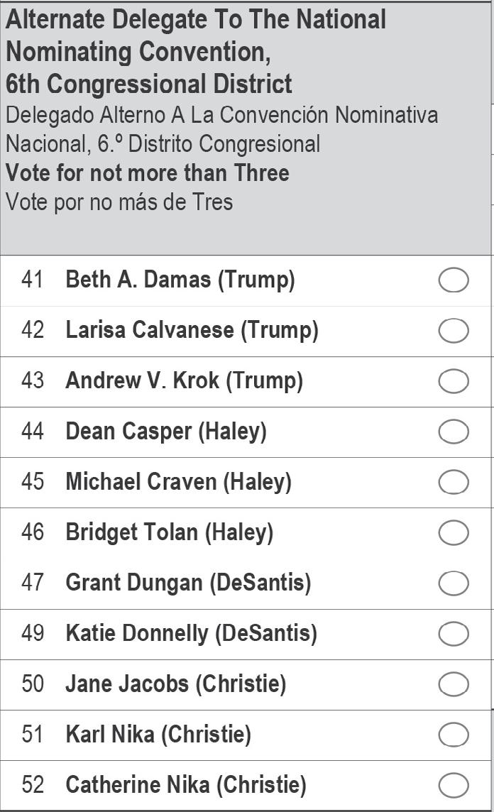Click the name Beth A. Damas (Trump)
This screenshot has width=494, height=812.
(180, 280)
